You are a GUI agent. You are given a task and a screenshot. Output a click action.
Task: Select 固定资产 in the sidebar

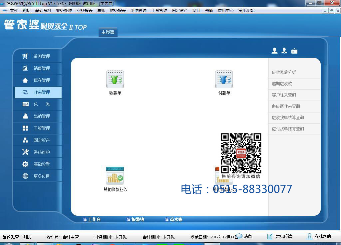(x=37, y=140)
